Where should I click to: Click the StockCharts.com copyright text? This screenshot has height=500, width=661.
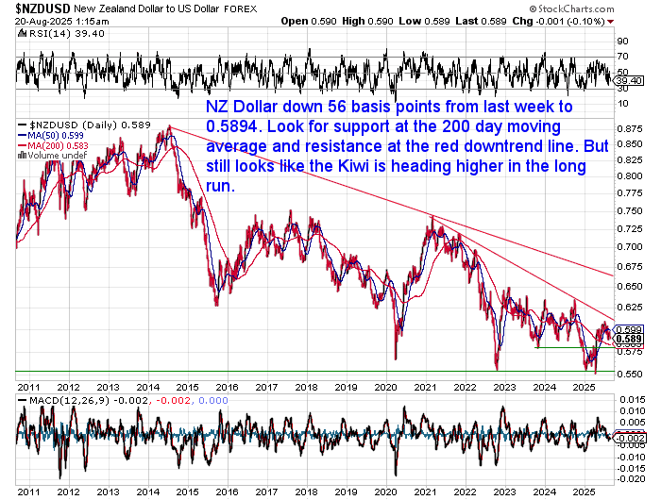[571, 8]
